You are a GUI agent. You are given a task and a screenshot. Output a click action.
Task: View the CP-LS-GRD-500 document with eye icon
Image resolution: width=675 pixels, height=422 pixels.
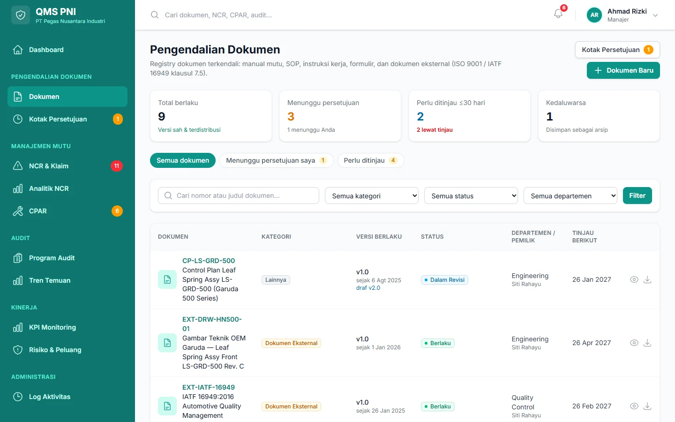pos(634,279)
